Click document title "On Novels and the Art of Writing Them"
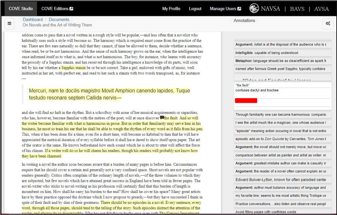The height and width of the screenshot is (215, 337). 57,25
